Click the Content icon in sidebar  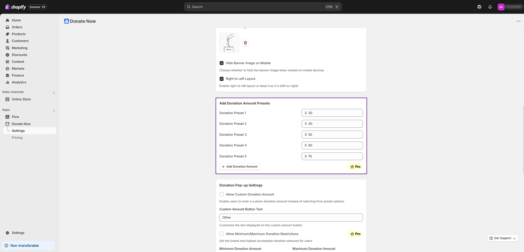pyautogui.click(x=7, y=62)
